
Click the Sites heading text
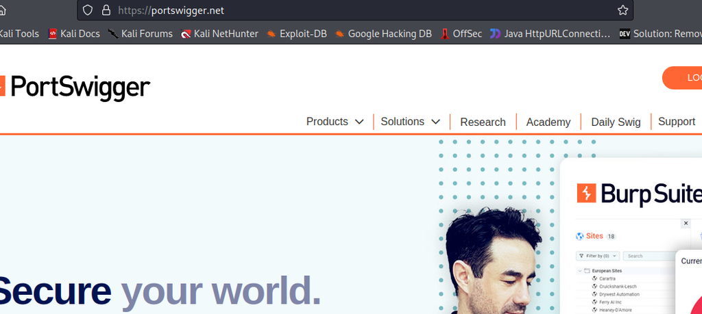pyautogui.click(x=594, y=236)
